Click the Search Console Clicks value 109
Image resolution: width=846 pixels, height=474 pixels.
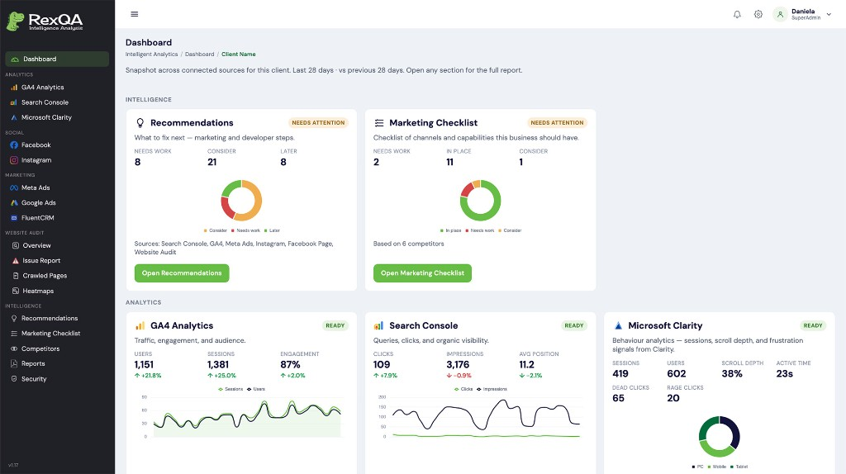(382, 364)
